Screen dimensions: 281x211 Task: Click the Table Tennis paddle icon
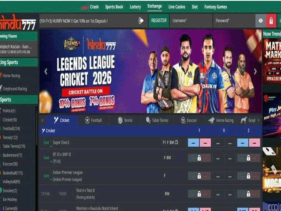point(148,120)
